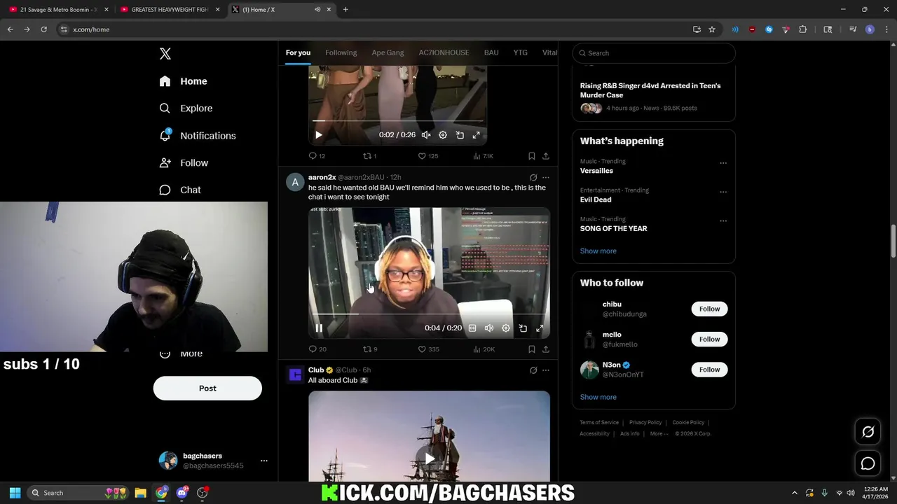Open Windows Start menu
The width and height of the screenshot is (897, 504).
pyautogui.click(x=15, y=493)
